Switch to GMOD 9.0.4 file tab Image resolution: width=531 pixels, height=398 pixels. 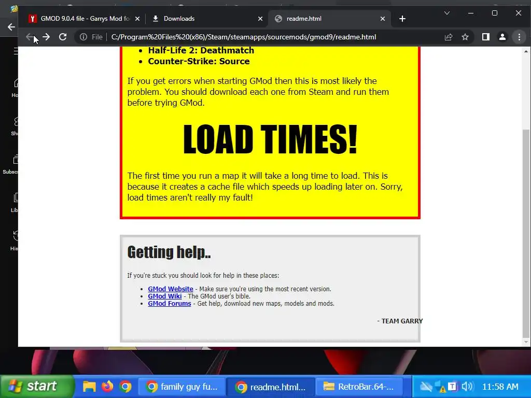click(x=85, y=19)
